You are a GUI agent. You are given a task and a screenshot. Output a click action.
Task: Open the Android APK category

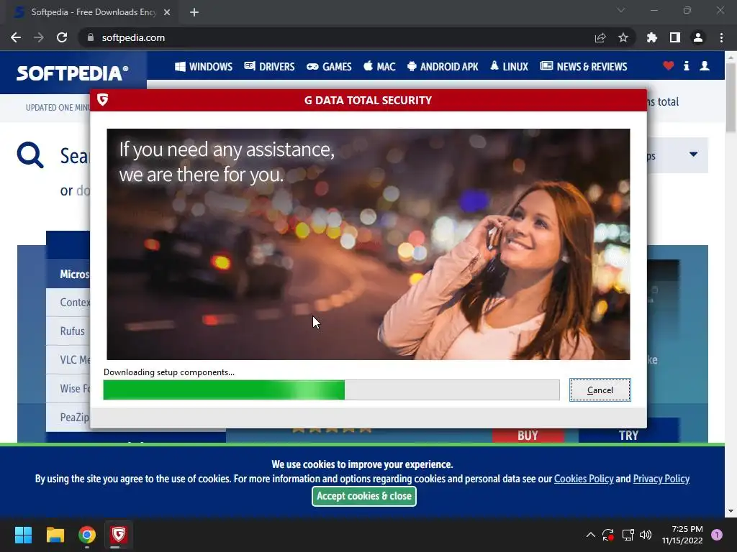tap(443, 67)
